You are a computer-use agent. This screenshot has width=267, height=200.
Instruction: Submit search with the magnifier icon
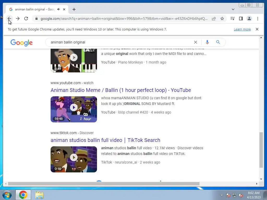(x=218, y=42)
